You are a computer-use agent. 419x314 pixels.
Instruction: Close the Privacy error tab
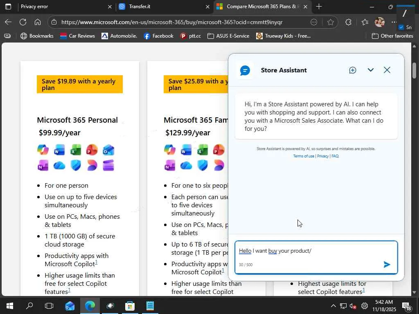(110, 7)
